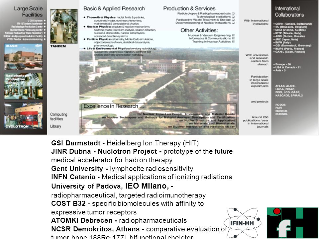Click the RODOS project entry
319x239 pixels.
tap(280, 105)
